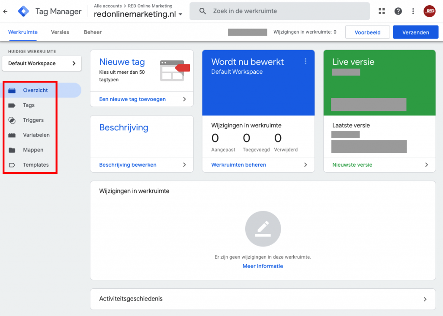Viewport: 443px width, 316px height.
Task: Click the Overzicht sidebar icon
Action: [x=12, y=91]
